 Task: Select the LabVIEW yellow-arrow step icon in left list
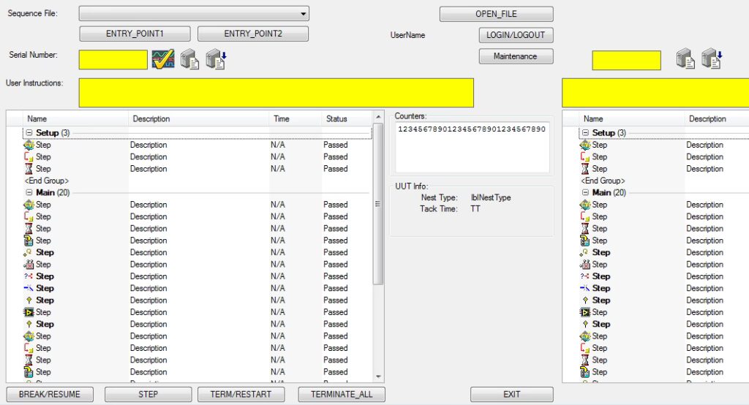coord(30,312)
